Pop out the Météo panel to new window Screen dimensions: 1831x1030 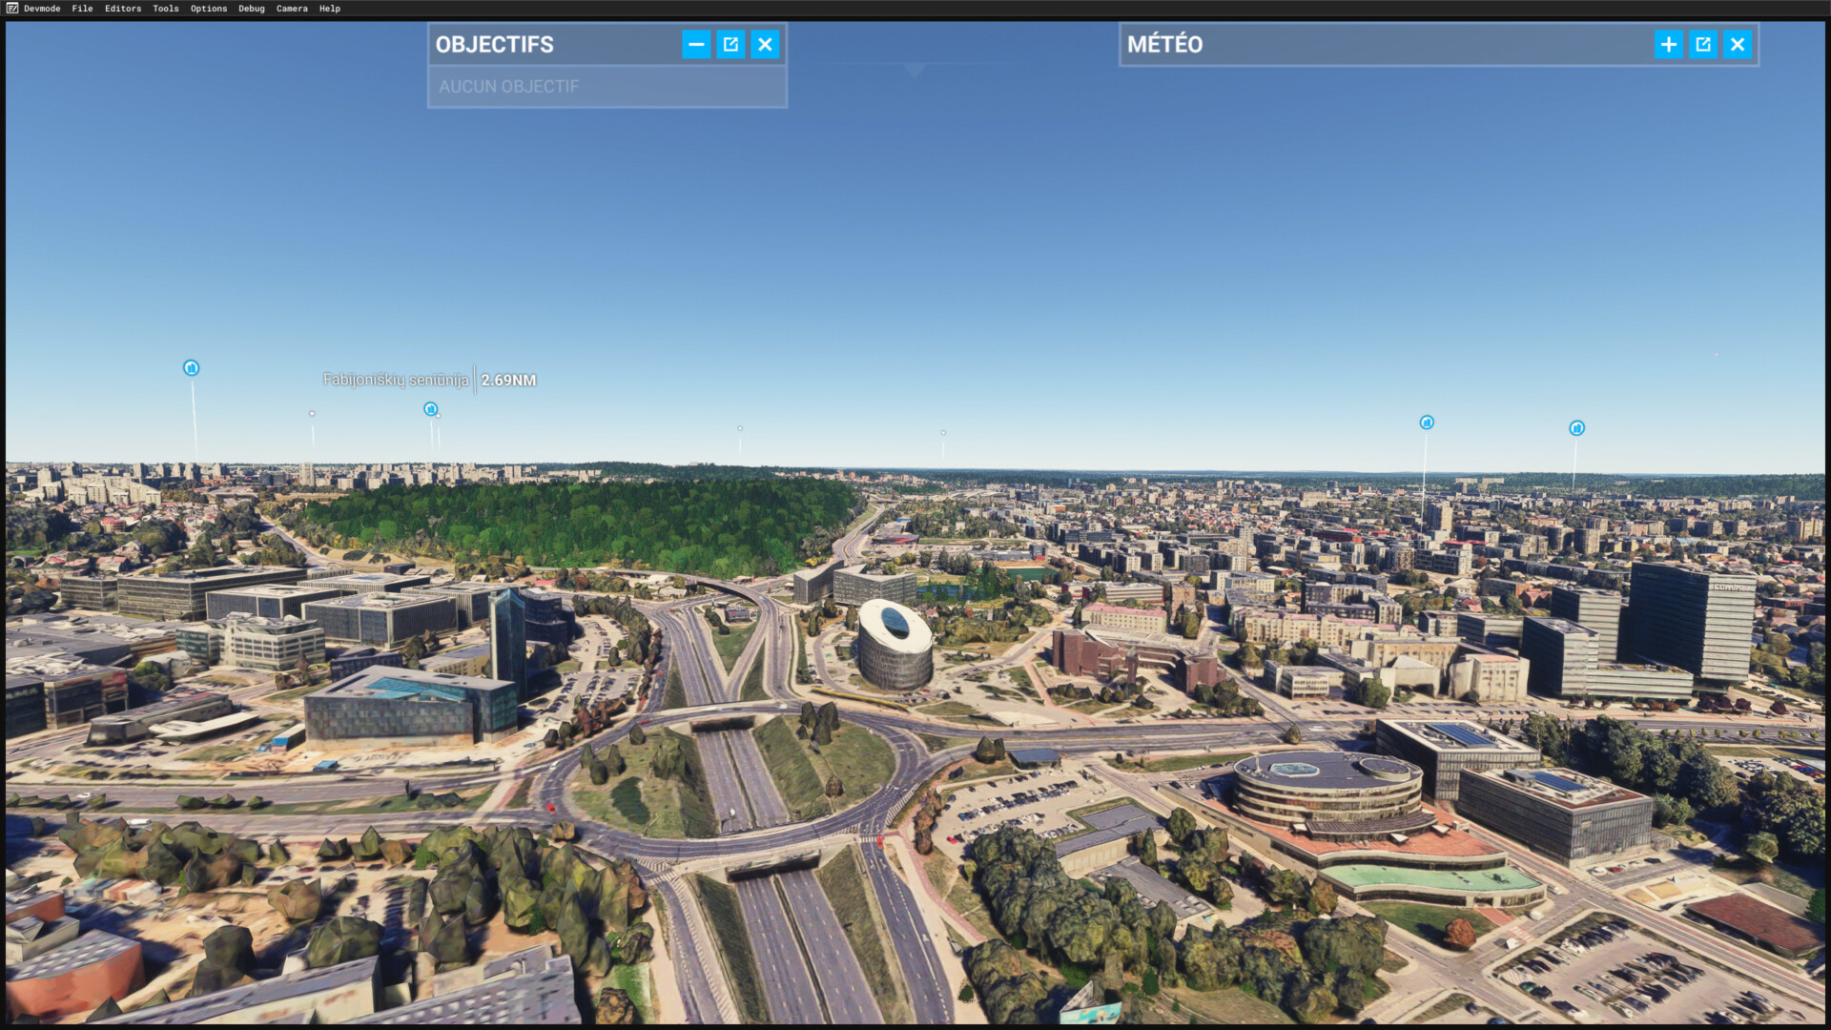point(1703,45)
